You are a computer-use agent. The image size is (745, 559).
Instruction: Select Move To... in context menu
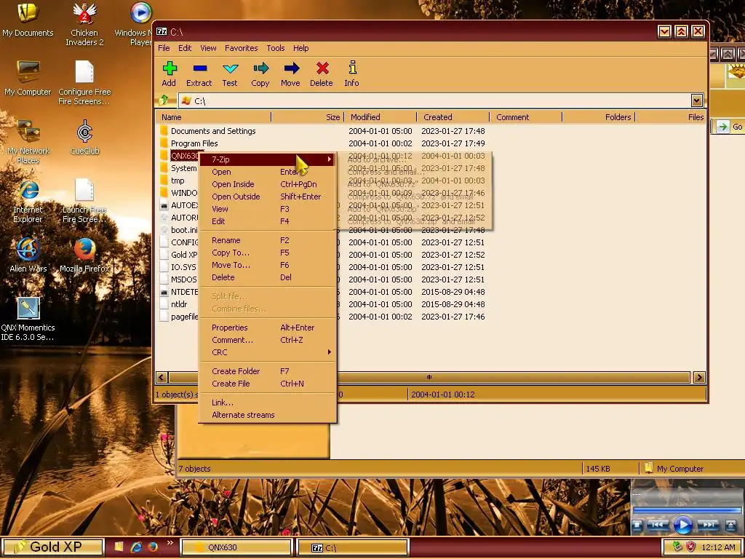[268, 265]
